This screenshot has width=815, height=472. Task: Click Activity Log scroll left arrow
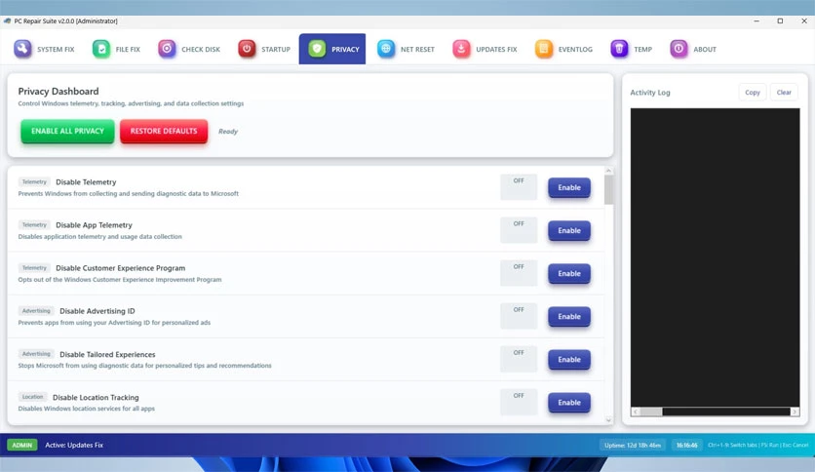[x=636, y=412]
